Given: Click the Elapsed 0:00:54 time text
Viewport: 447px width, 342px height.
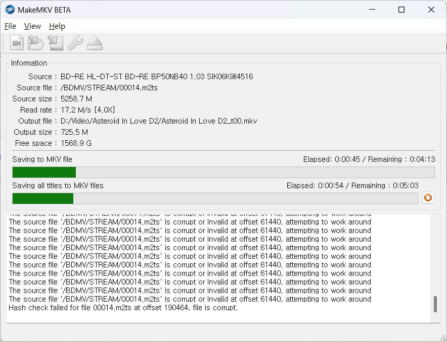Looking at the screenshot, I should [315, 185].
